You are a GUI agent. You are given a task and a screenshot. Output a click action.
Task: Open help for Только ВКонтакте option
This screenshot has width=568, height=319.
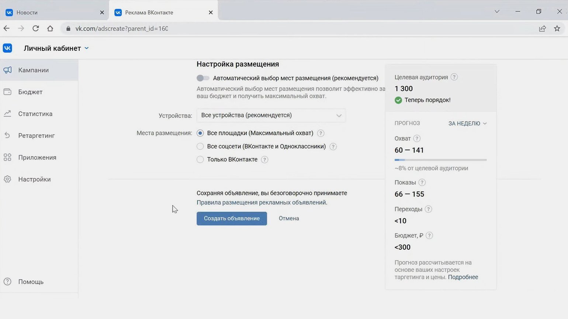[264, 159]
